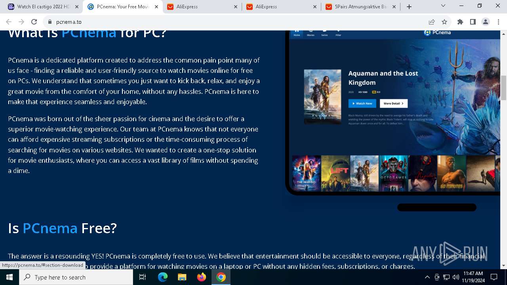Expand the tab search dropdown
The image size is (507, 285).
(443, 6)
